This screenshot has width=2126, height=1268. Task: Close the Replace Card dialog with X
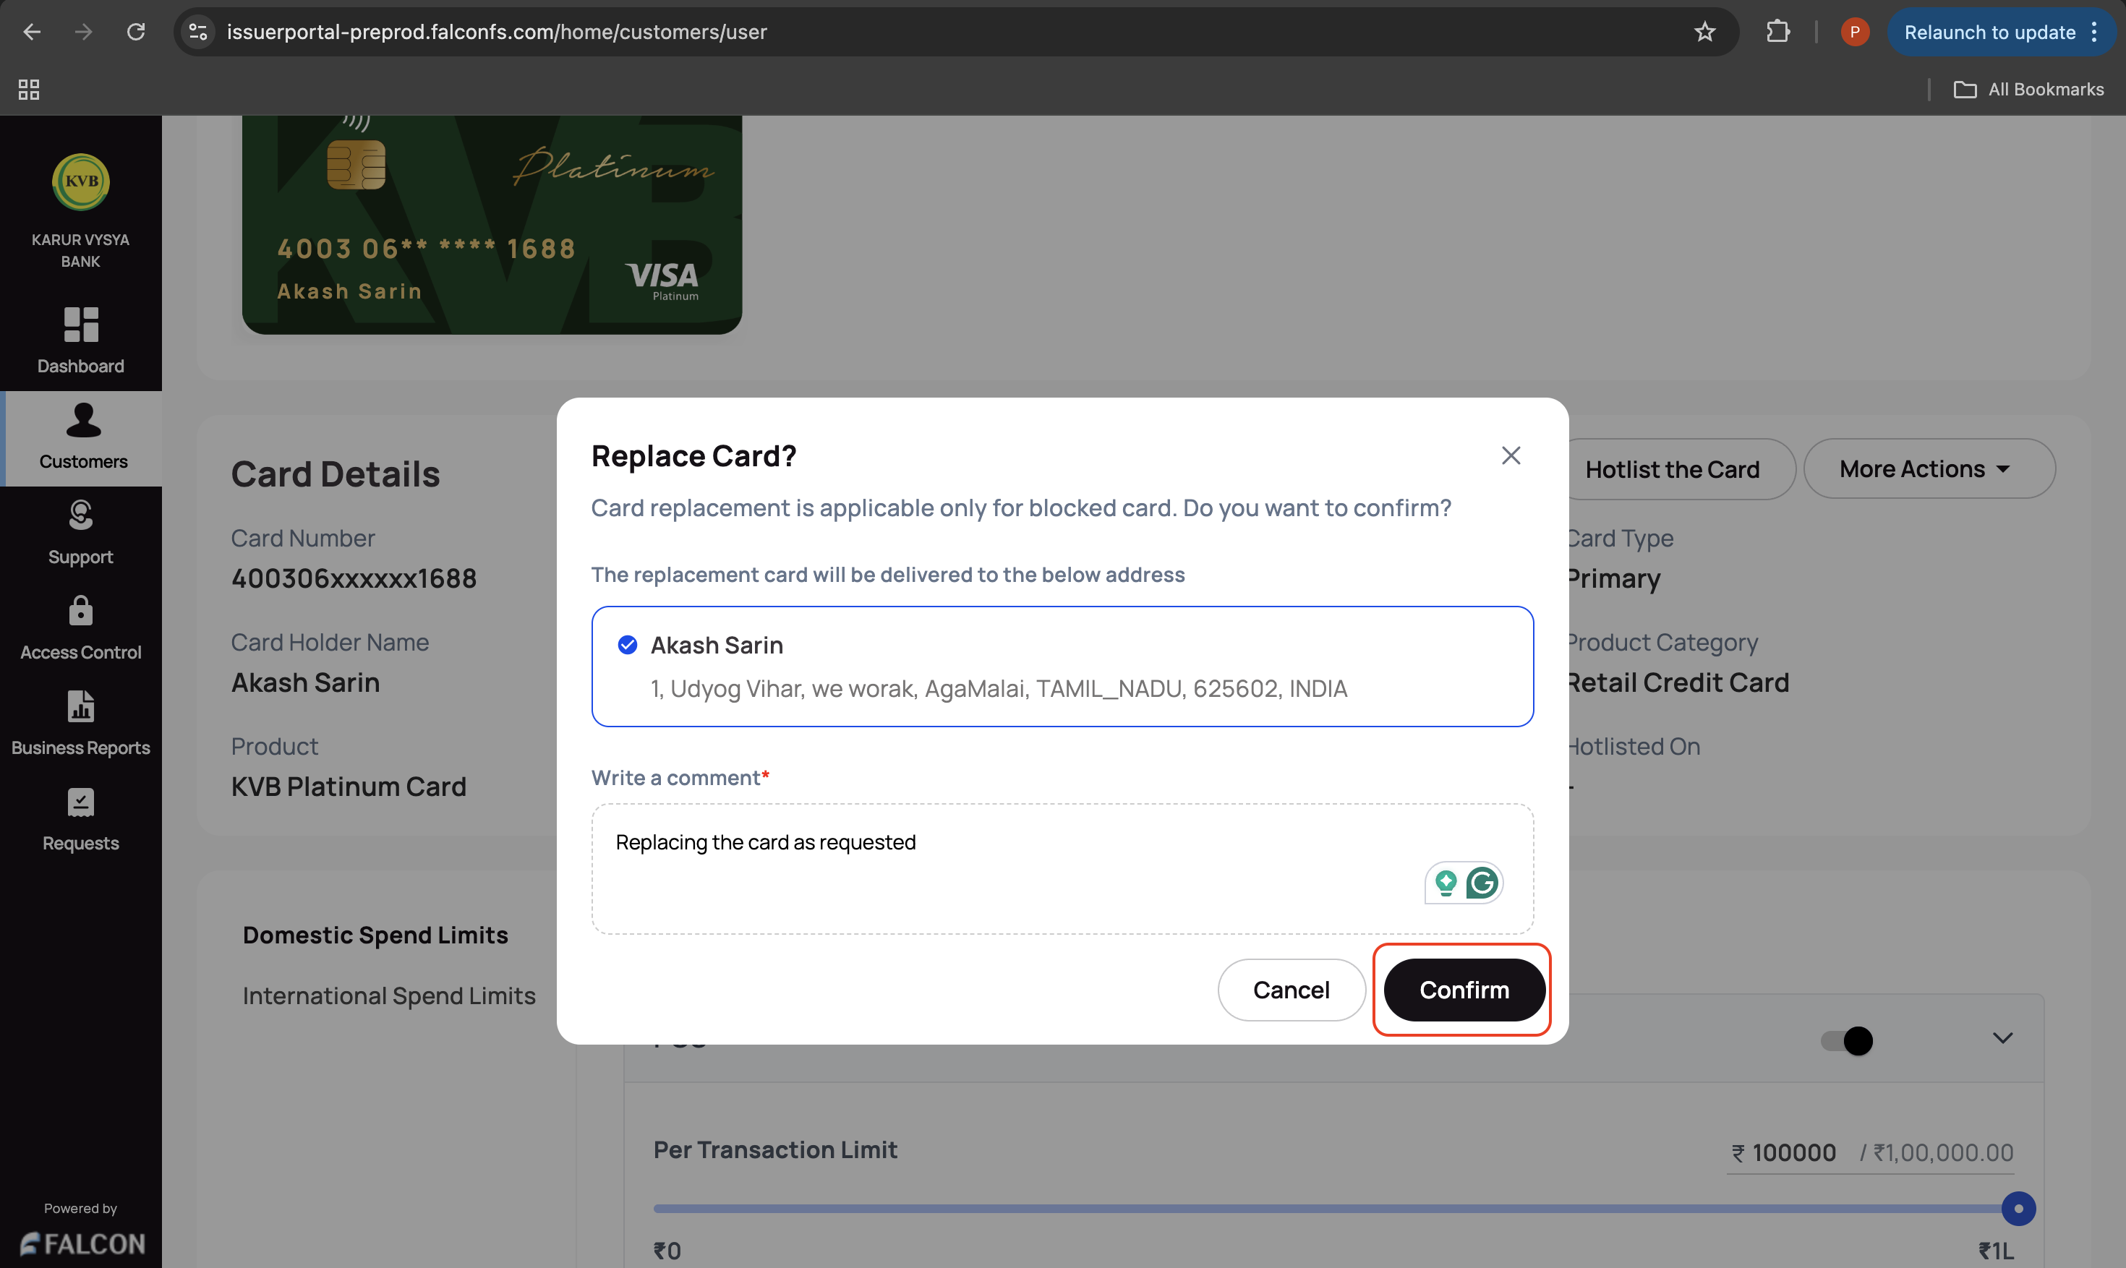1511,455
